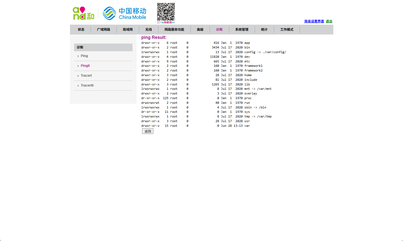
Task: Open Ping in the sidebar
Action: [x=84, y=56]
